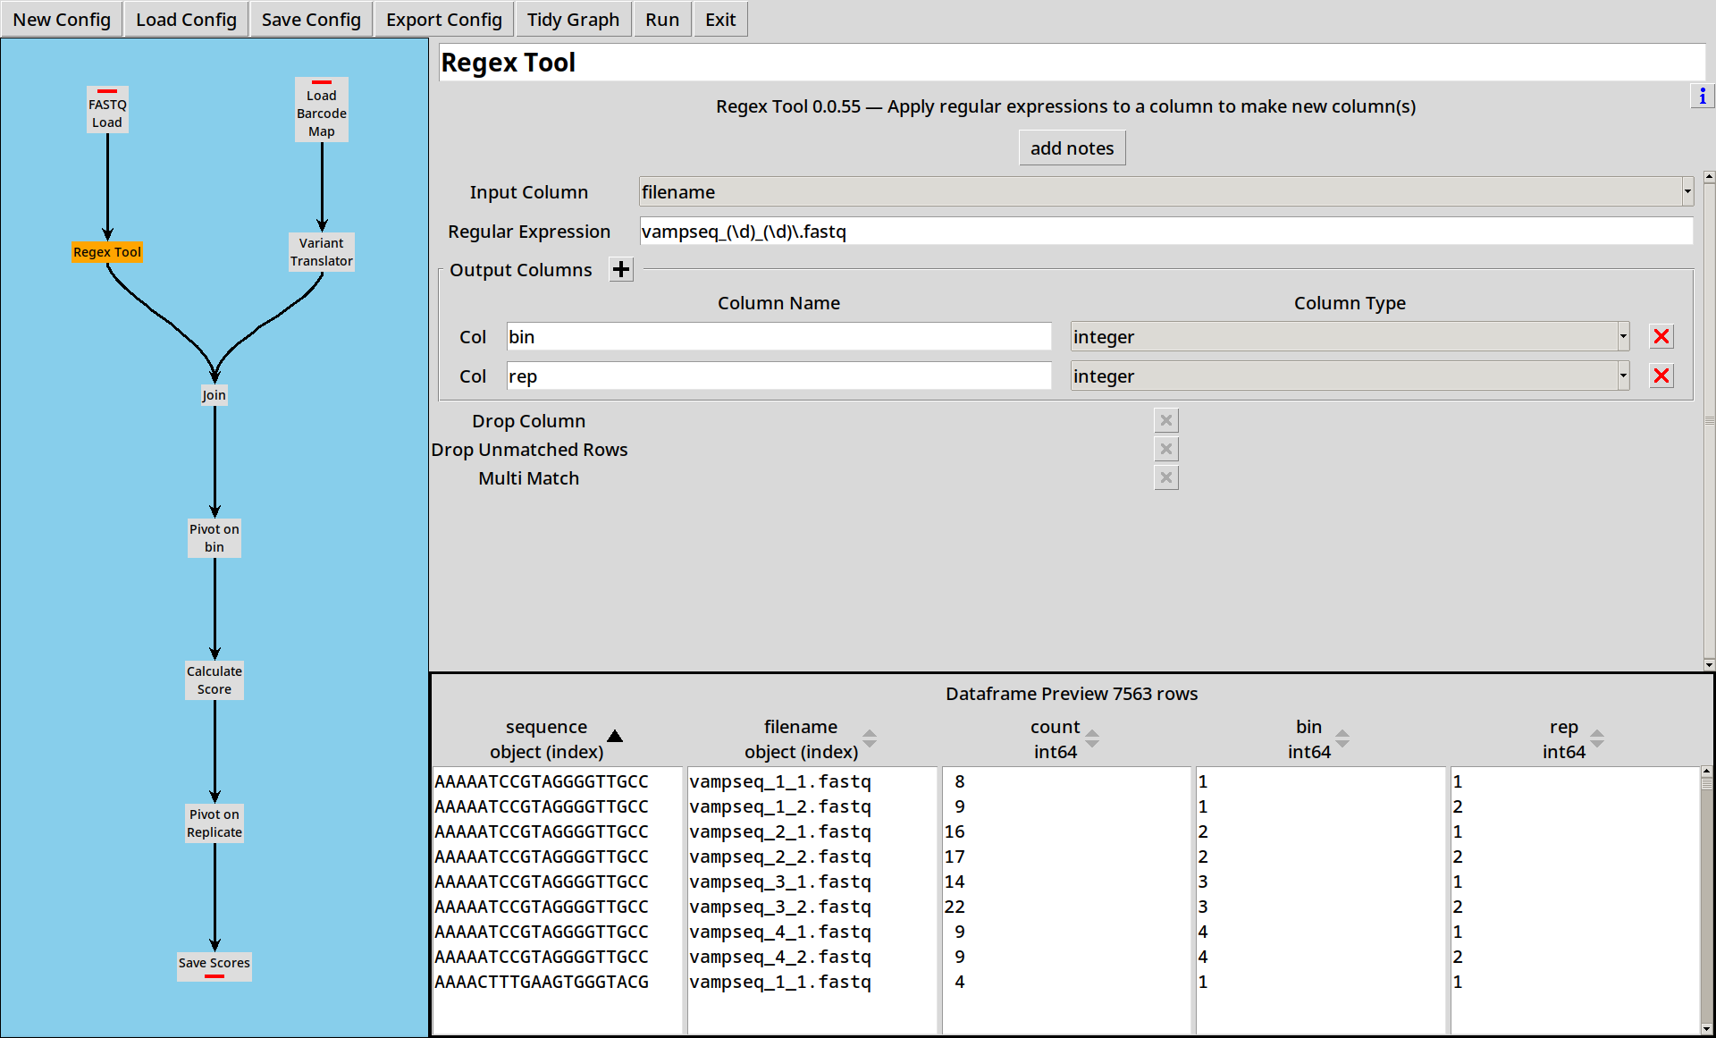Toggle the Drop Unmatched Rows checkbox

pos(1166,449)
